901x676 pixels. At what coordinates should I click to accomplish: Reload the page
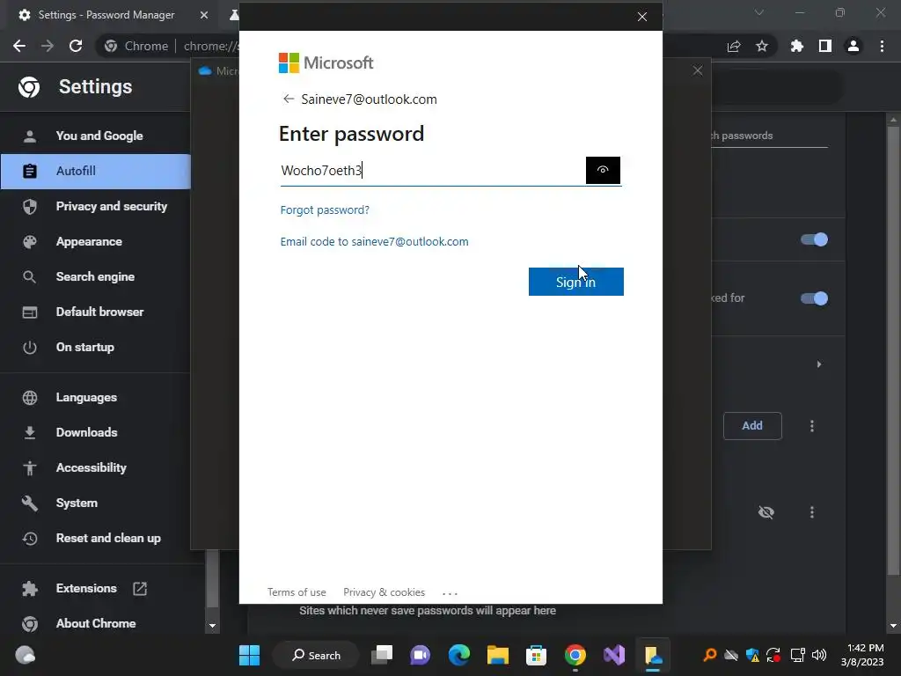[x=76, y=46]
